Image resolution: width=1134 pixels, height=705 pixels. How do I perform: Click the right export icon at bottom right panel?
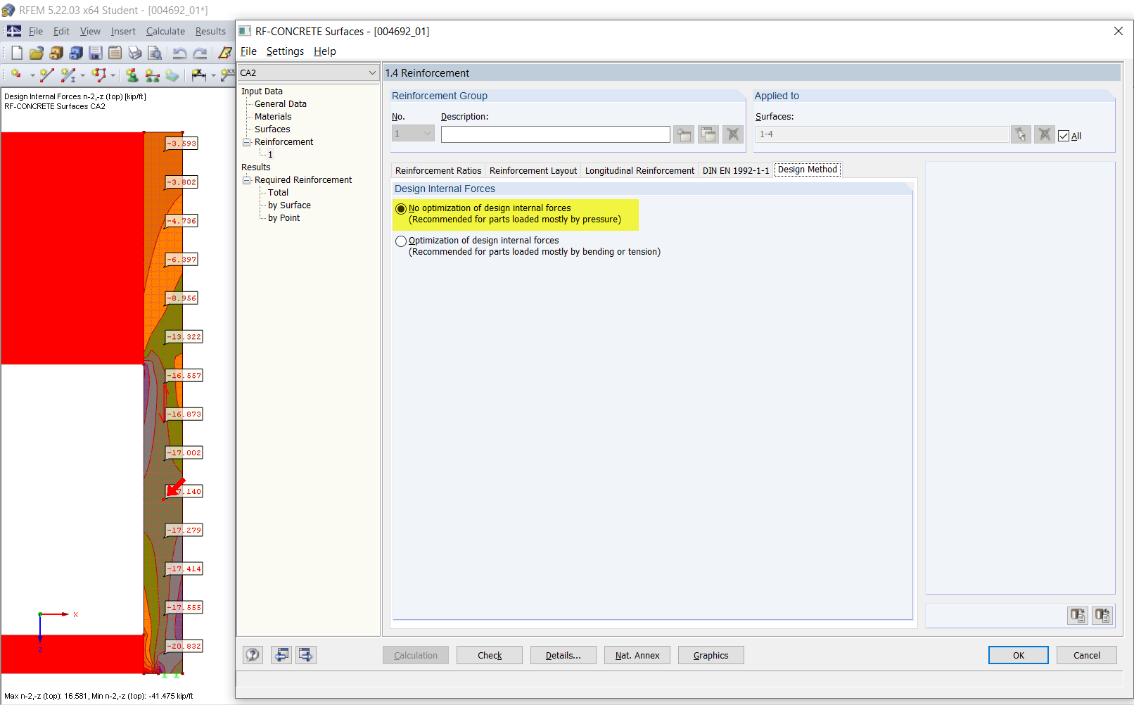pos(1102,616)
